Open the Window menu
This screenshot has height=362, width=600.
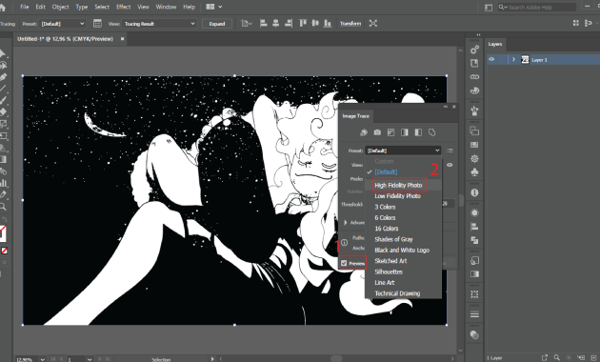[x=166, y=7]
